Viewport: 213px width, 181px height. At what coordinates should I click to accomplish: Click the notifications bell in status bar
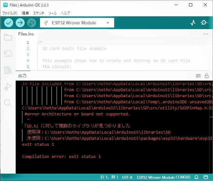pyautogui.click(x=196, y=177)
